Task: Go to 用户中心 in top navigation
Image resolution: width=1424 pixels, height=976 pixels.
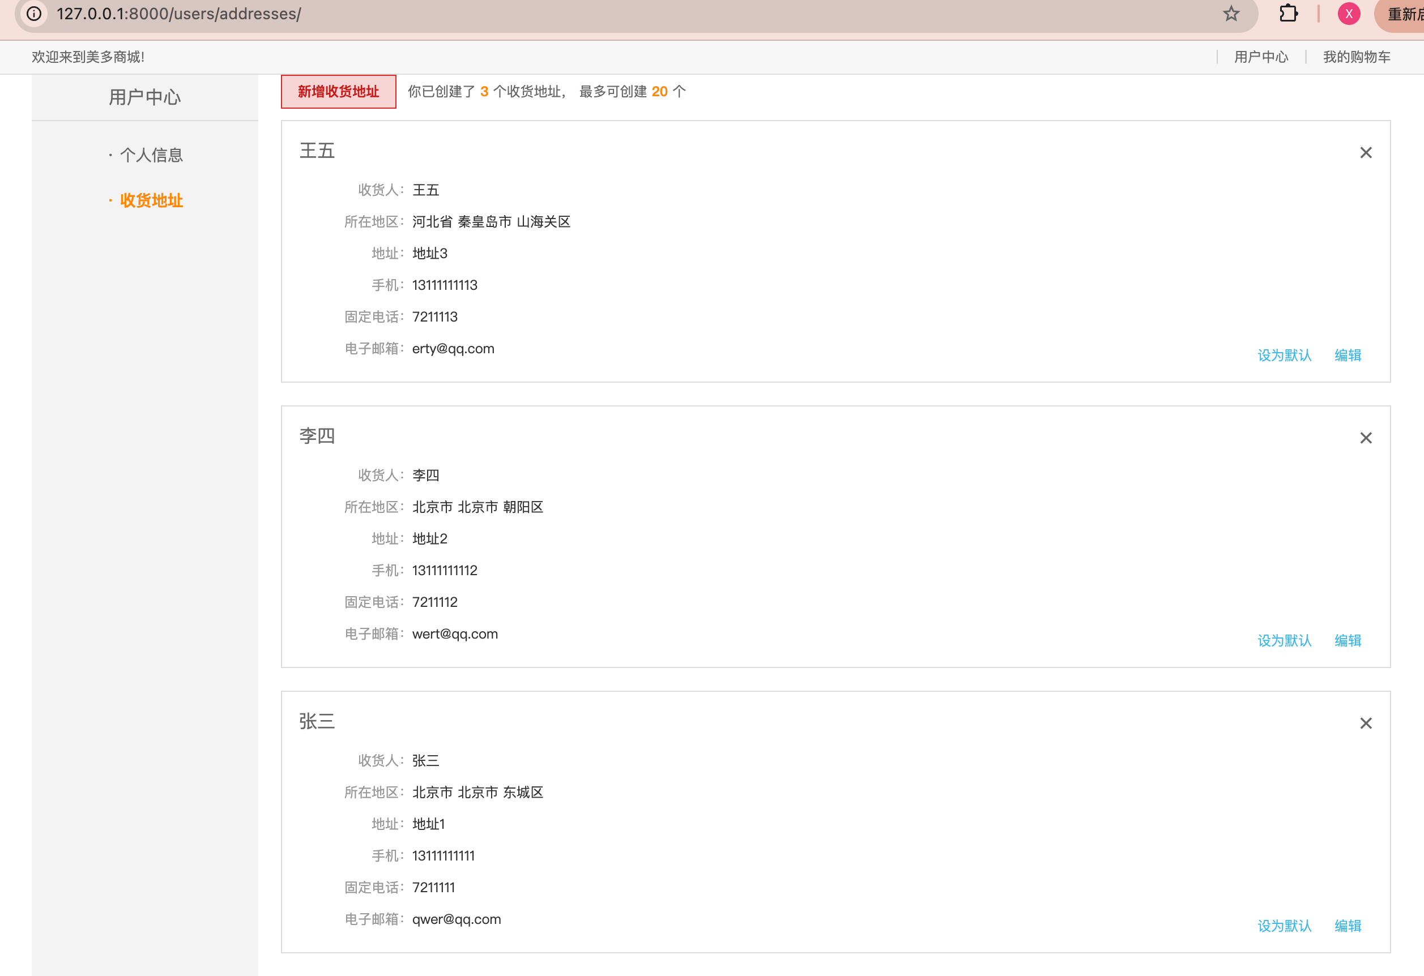Action: point(1261,57)
